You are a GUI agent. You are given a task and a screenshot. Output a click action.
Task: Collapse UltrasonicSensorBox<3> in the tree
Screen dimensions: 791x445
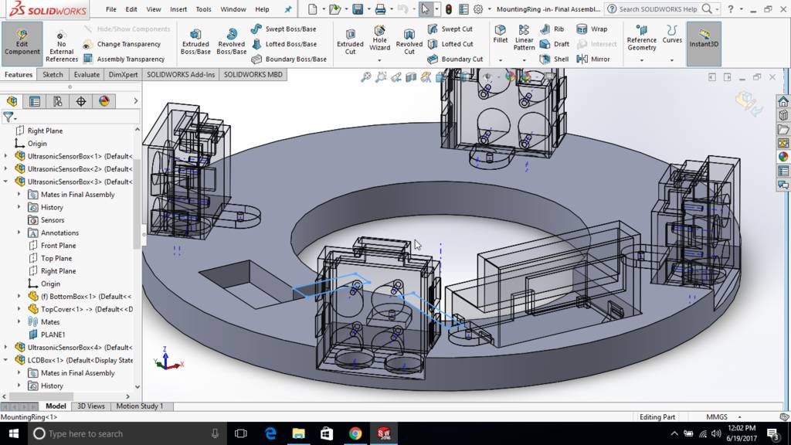[x=6, y=181]
